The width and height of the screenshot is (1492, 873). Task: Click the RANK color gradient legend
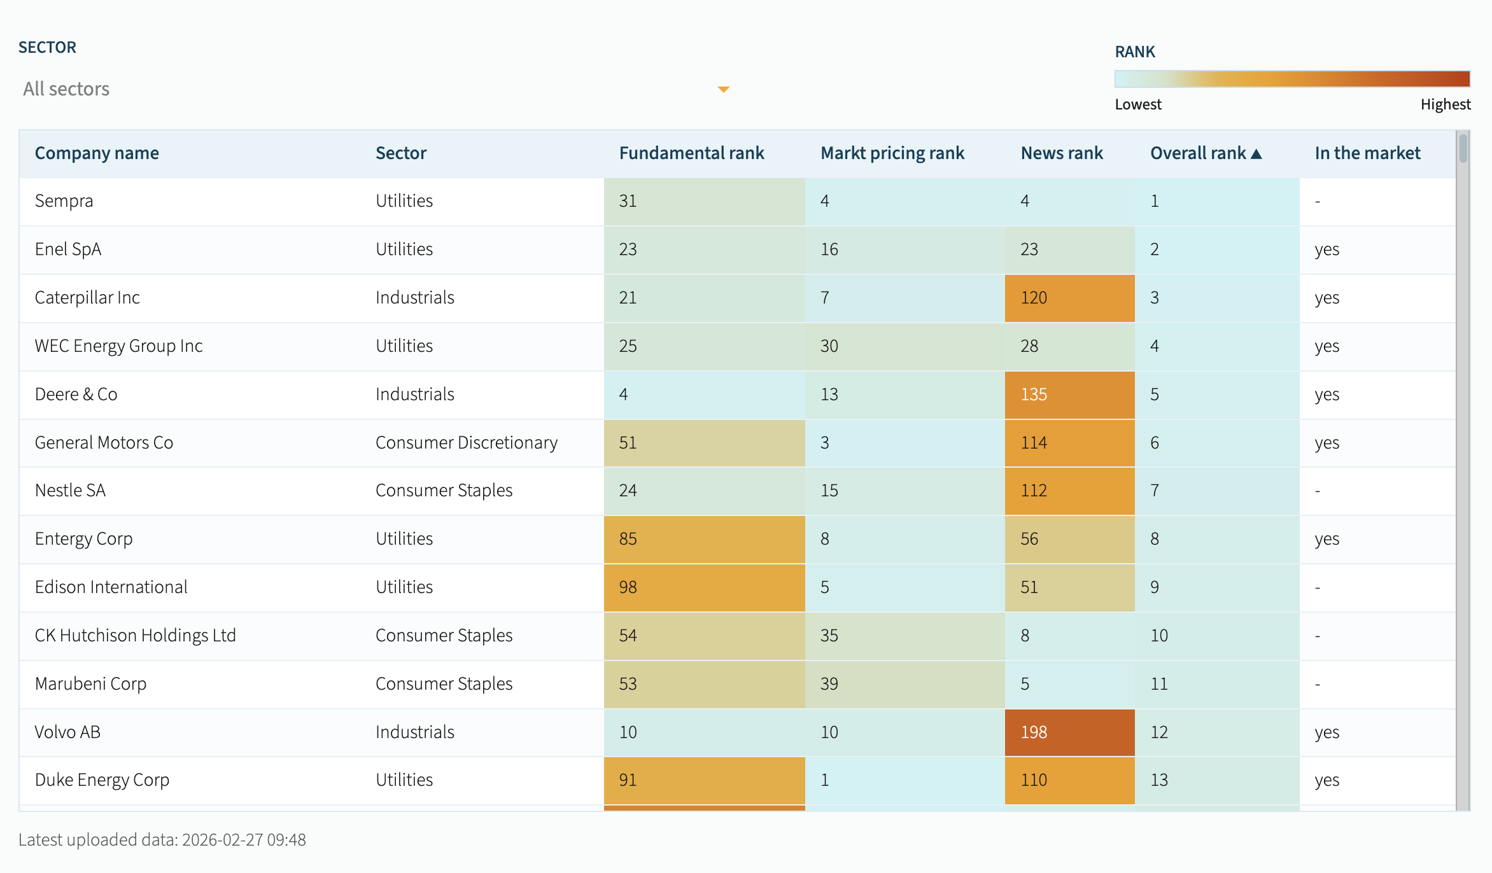pos(1291,79)
